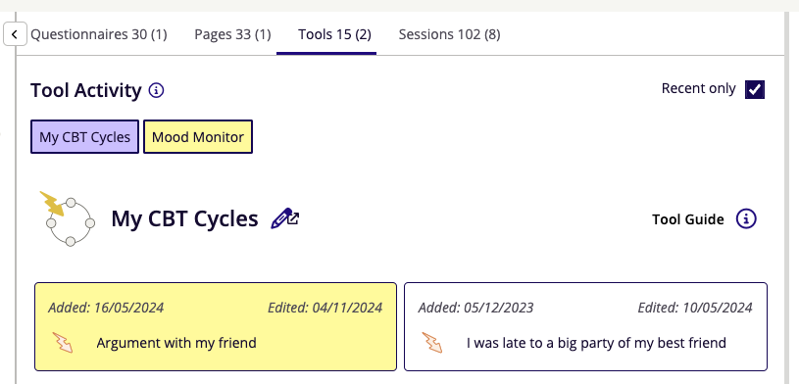Click the lightning icon on Argument card
This screenshot has height=384, width=799.
tap(63, 343)
